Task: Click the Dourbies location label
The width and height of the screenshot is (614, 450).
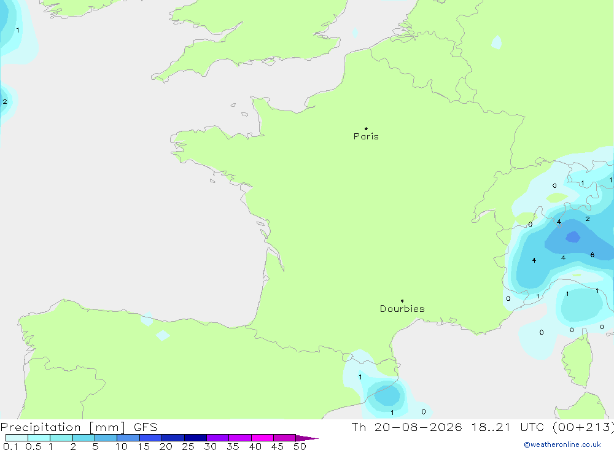Action: click(x=402, y=309)
